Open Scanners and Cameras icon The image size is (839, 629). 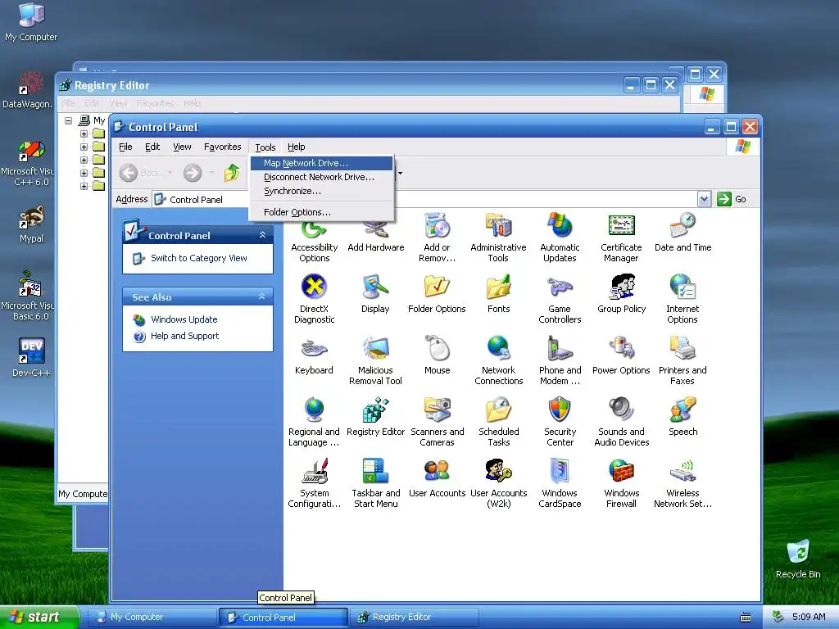click(x=438, y=423)
